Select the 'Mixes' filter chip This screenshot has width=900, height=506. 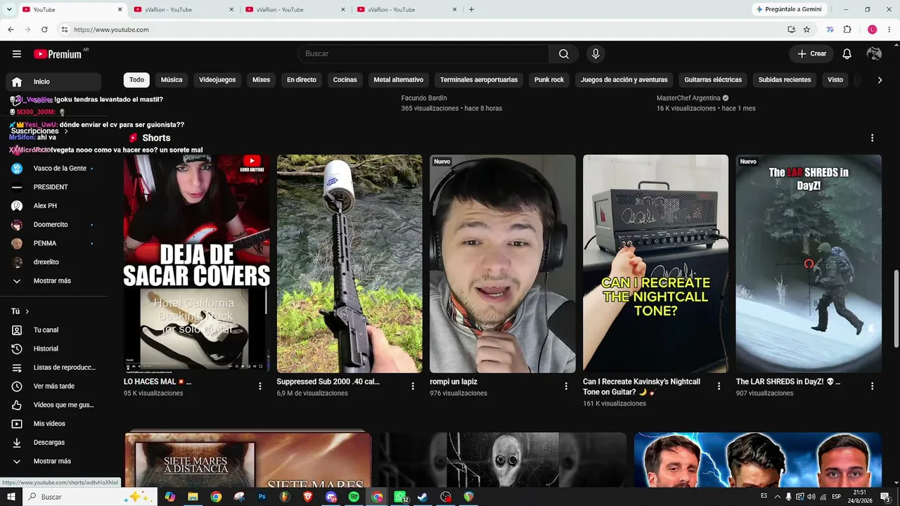pos(262,80)
